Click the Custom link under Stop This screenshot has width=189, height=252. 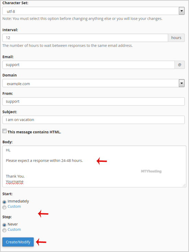tap(14, 229)
